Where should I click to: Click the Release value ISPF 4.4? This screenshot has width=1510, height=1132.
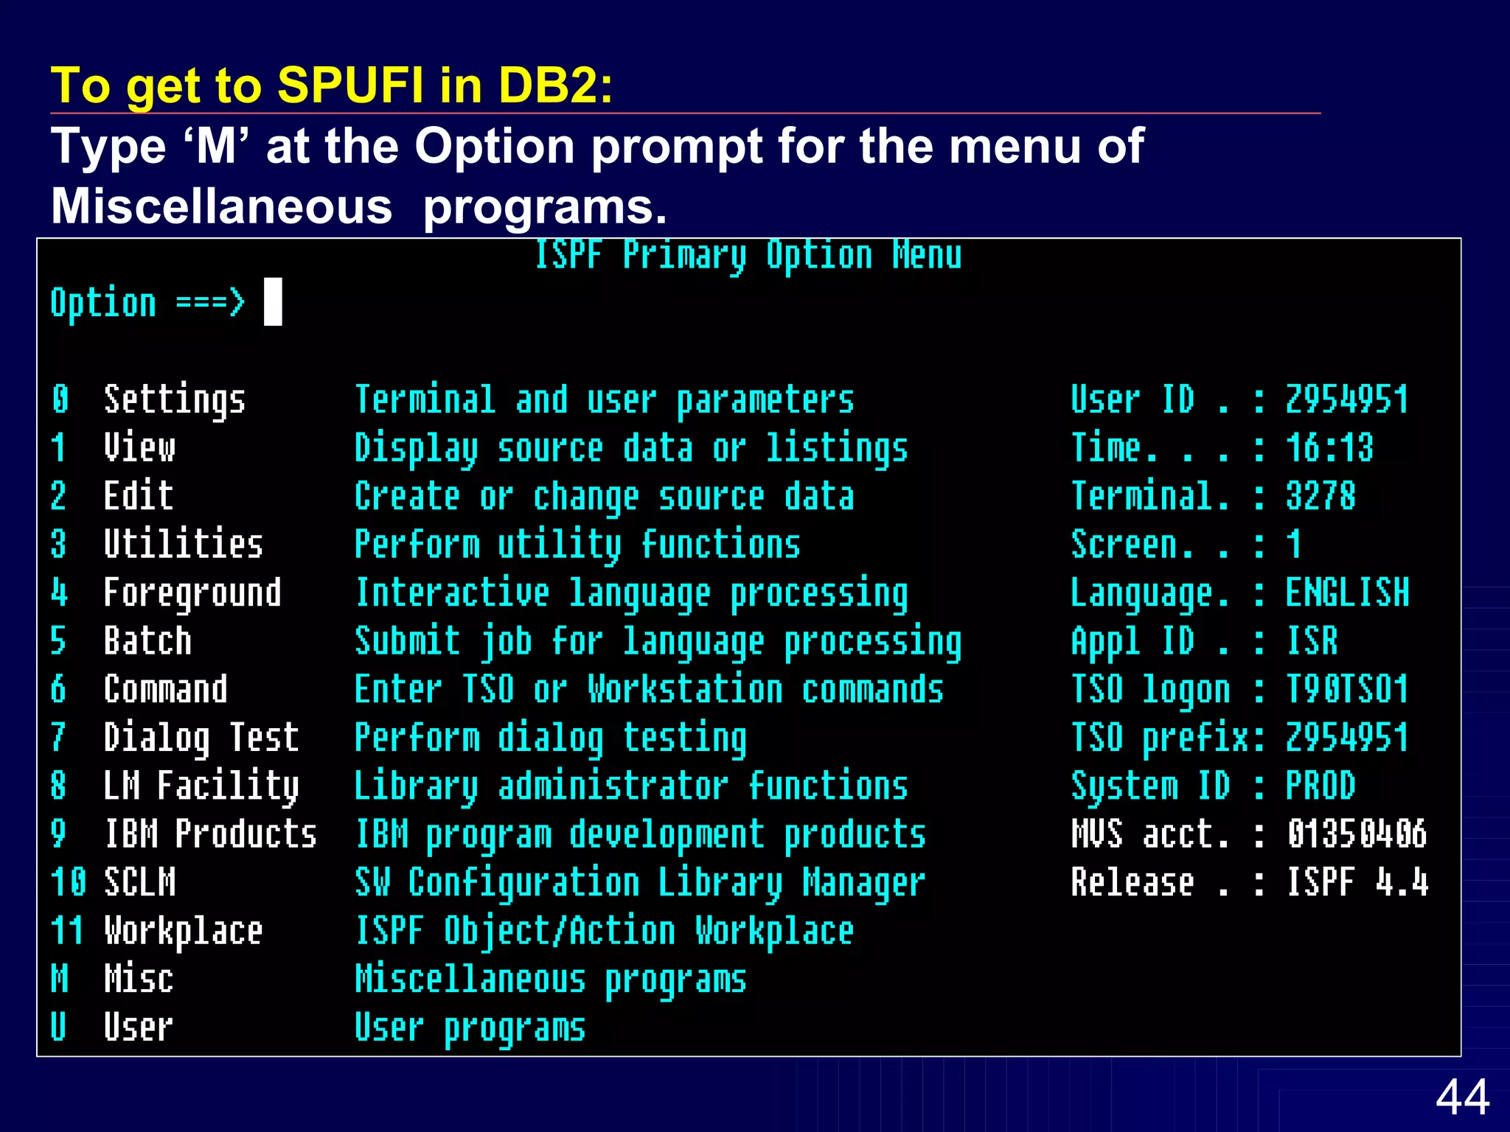point(1357,883)
